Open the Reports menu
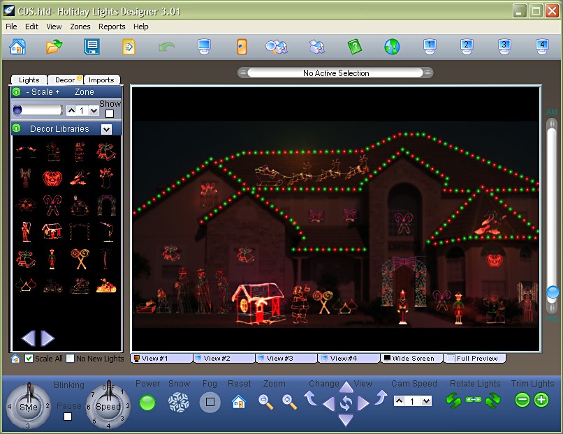 coord(112,27)
